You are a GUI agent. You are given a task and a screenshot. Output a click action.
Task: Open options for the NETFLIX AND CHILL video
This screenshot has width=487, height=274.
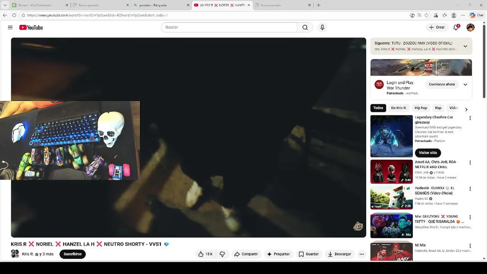coord(470,163)
